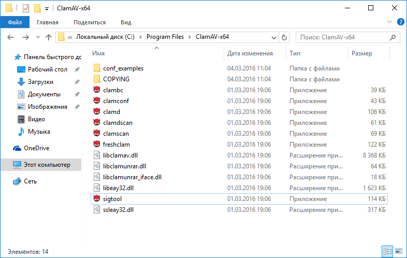Open the Файл menu

click(14, 22)
